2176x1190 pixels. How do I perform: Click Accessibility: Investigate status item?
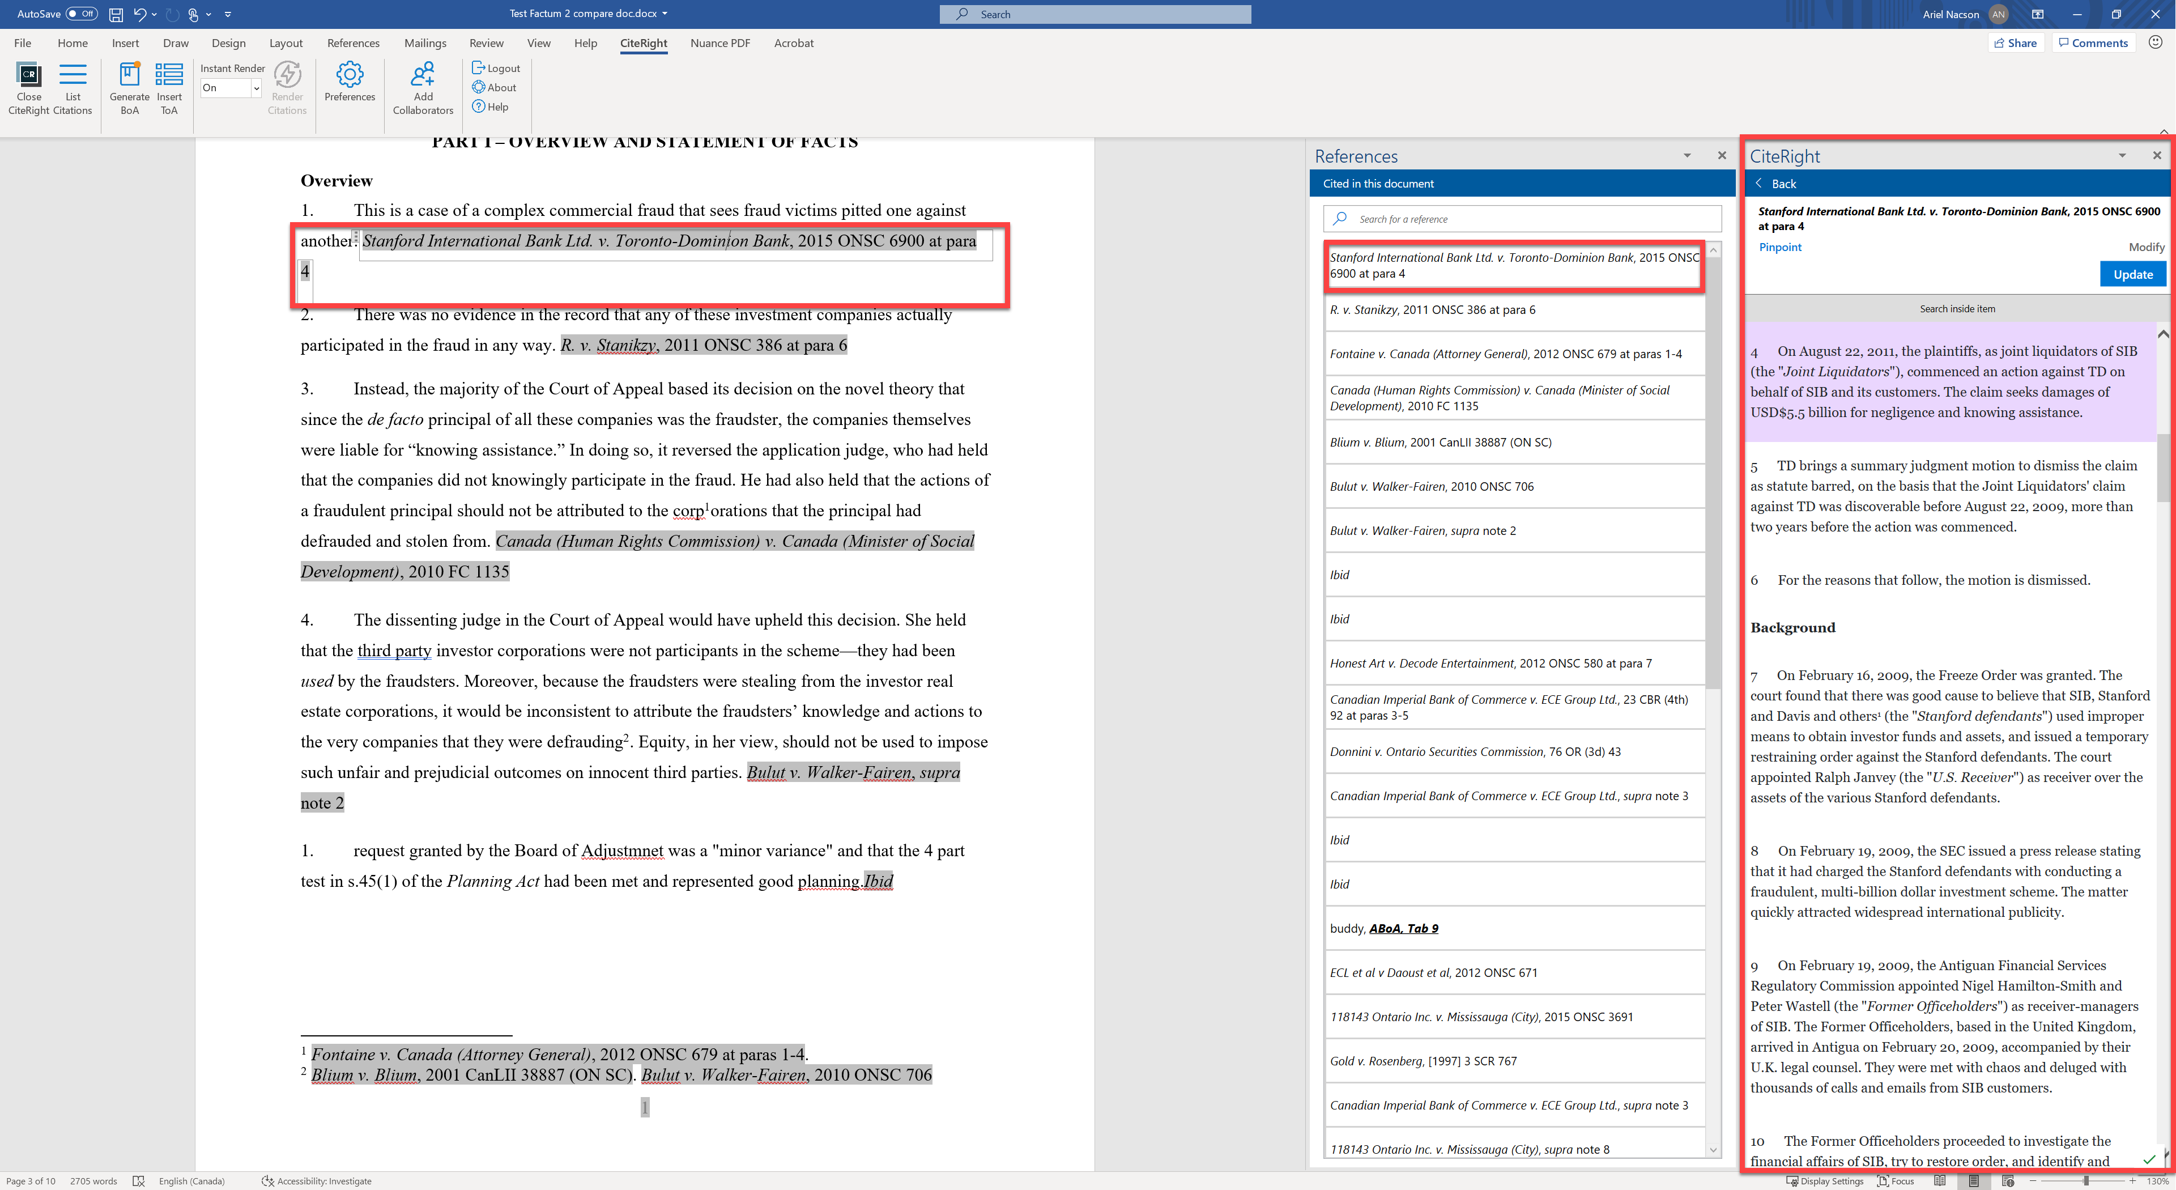(317, 1181)
